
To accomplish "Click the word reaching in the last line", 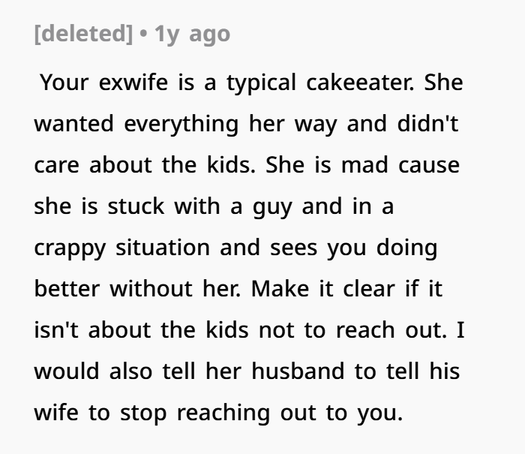I will click(223, 413).
